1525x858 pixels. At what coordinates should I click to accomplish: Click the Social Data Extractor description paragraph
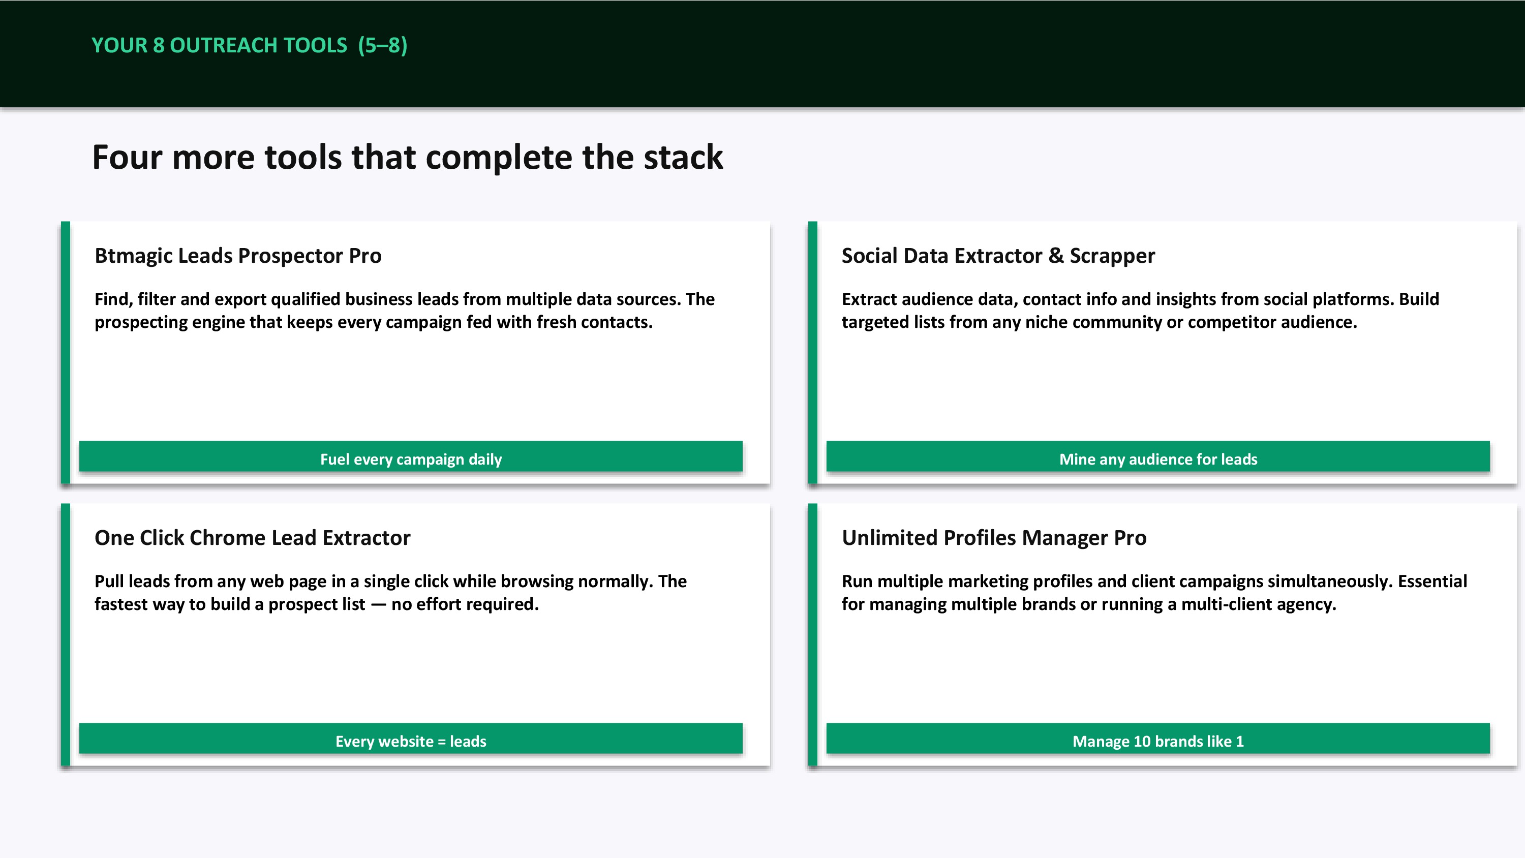(1140, 310)
